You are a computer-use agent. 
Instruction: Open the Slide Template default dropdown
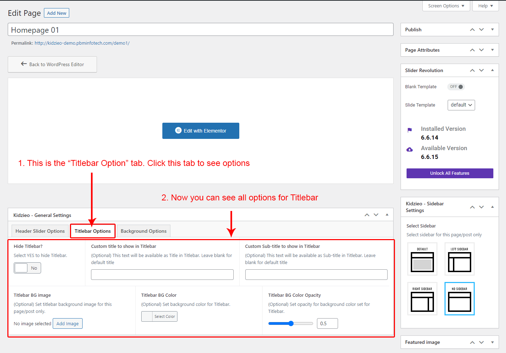click(461, 105)
